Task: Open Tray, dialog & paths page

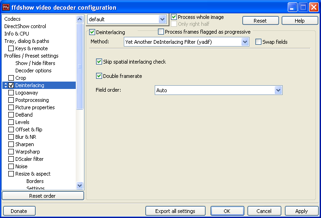Action: point(27,41)
